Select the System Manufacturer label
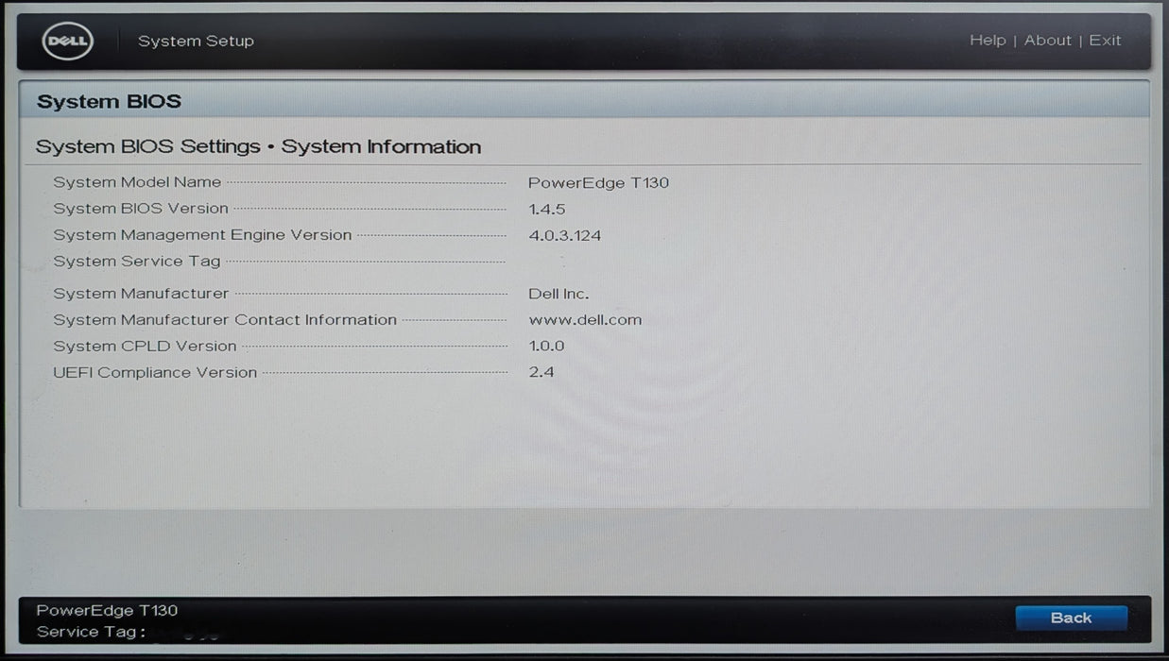 141,294
